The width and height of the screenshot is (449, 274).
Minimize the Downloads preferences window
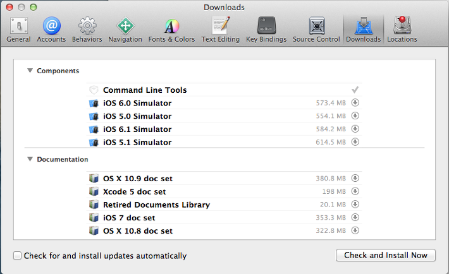coord(22,7)
